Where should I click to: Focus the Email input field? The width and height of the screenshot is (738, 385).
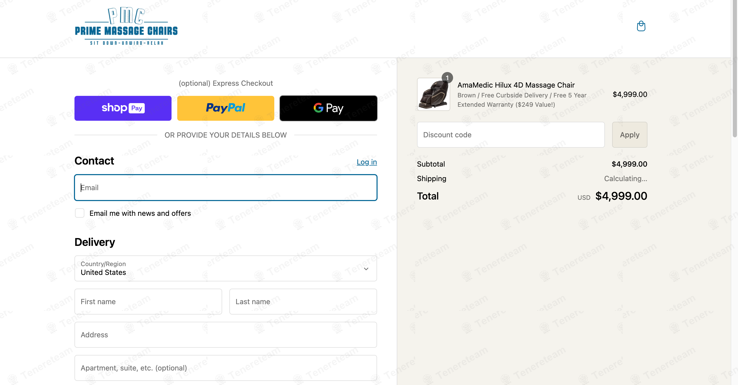226,188
